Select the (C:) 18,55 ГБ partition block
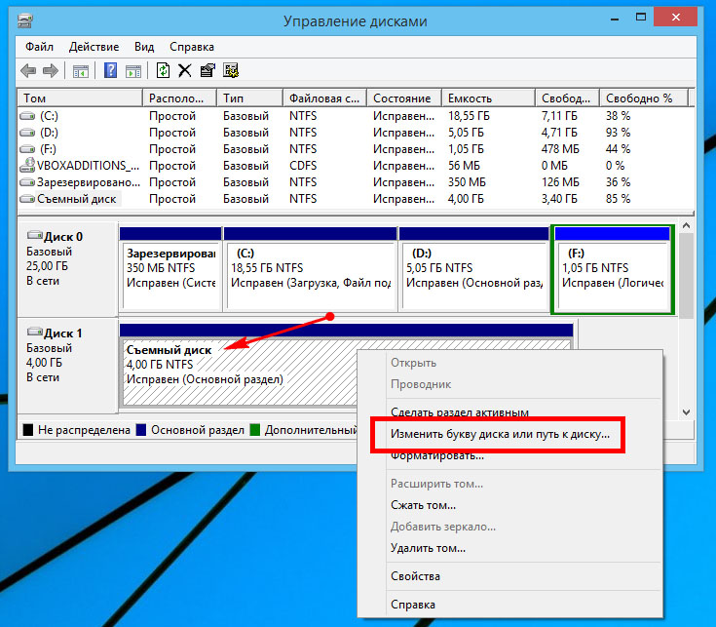The height and width of the screenshot is (627, 716). [310, 270]
